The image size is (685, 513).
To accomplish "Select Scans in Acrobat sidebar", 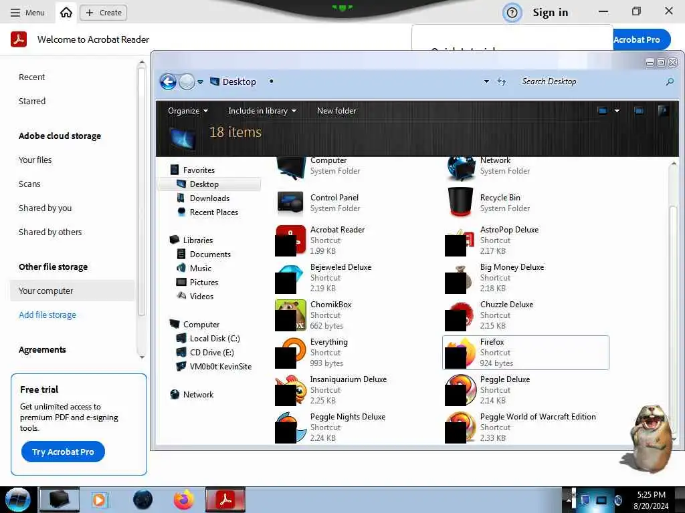I will 29,184.
